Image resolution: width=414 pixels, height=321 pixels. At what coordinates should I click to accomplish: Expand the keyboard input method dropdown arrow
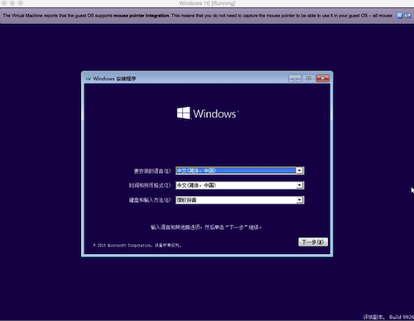300,200
